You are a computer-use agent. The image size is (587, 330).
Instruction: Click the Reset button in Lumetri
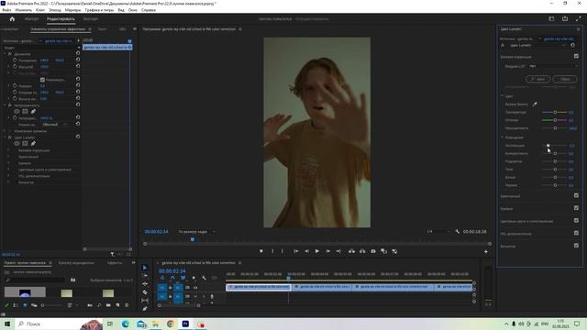pyautogui.click(x=565, y=79)
